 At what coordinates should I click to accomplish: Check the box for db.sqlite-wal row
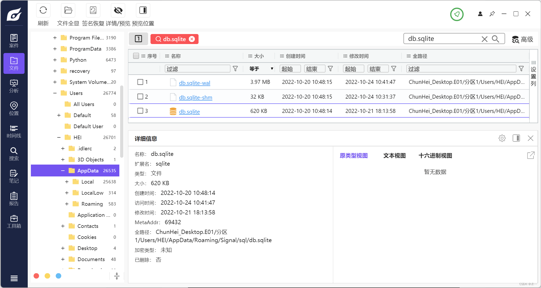[140, 82]
